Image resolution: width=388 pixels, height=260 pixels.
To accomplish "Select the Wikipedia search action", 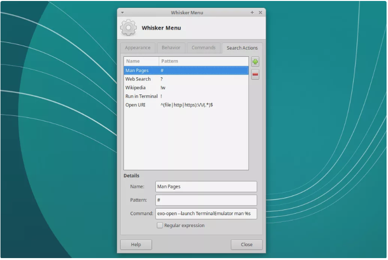I will click(186, 88).
